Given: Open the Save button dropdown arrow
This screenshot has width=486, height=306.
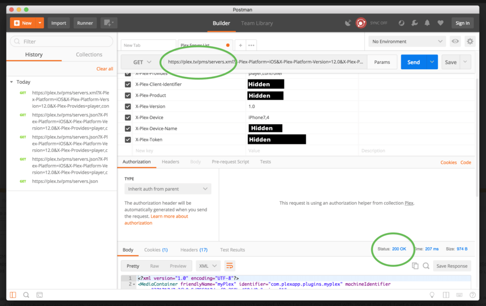Looking at the screenshot, I should coord(465,62).
